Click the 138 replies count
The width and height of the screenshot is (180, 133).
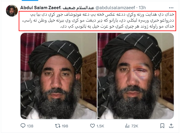coord(30,126)
